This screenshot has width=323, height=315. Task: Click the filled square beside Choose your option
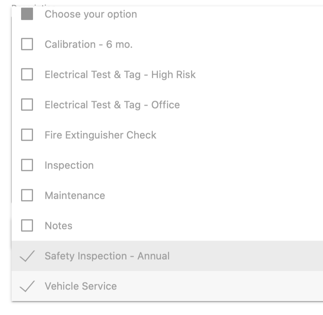pos(27,14)
